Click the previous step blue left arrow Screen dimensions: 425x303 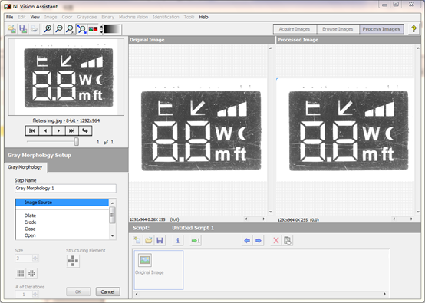247,240
